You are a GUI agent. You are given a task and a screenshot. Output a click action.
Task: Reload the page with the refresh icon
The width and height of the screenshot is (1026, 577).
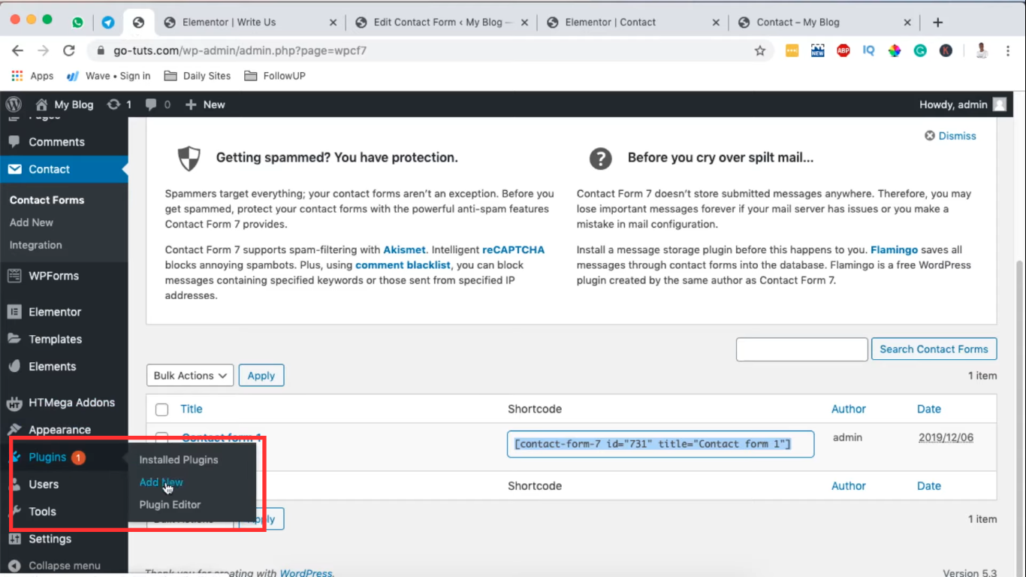pyautogui.click(x=69, y=51)
